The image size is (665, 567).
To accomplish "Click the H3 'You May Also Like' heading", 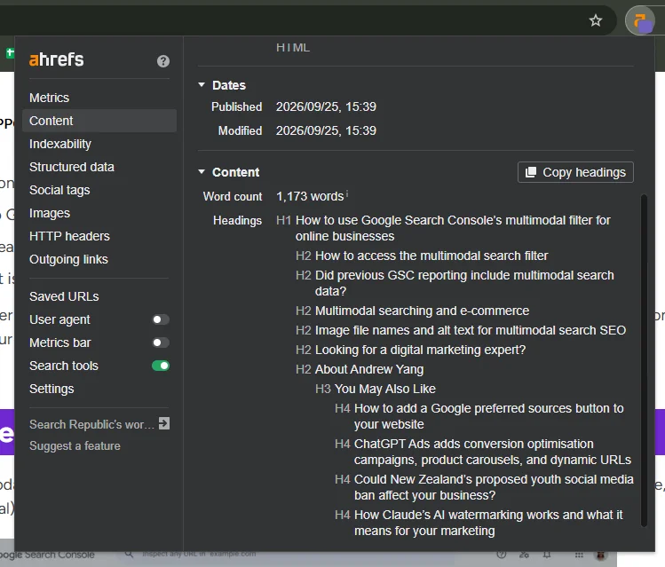I will (384, 389).
